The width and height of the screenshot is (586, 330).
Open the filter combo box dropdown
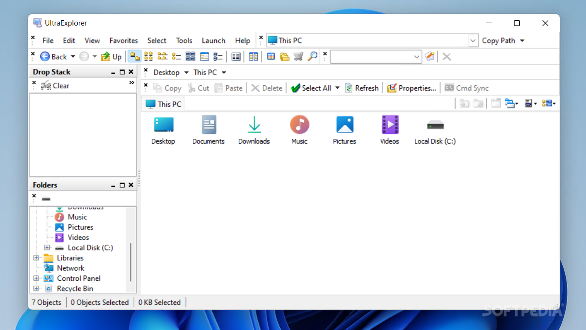pyautogui.click(x=417, y=57)
